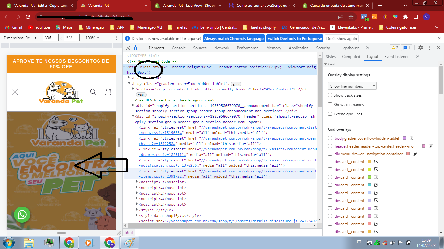This screenshot has height=249, width=444.
Task: Enable Show area names checkbox
Action: tap(330, 105)
